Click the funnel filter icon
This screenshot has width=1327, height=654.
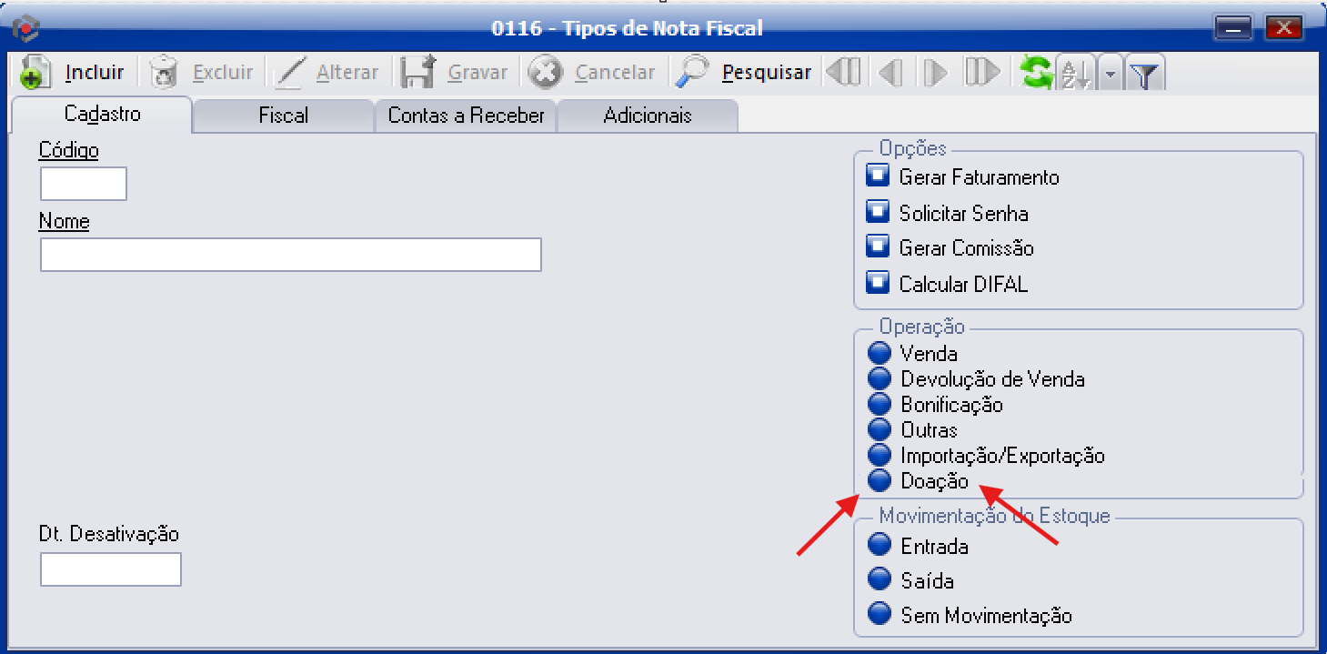tap(1145, 74)
